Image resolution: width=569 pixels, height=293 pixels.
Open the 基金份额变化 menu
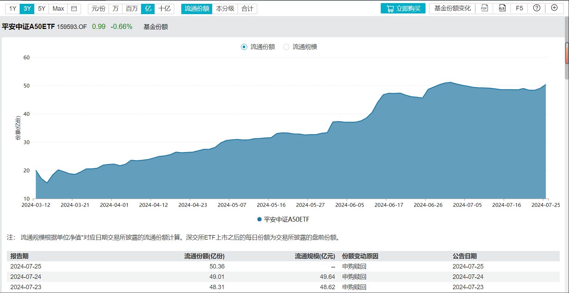(x=452, y=8)
